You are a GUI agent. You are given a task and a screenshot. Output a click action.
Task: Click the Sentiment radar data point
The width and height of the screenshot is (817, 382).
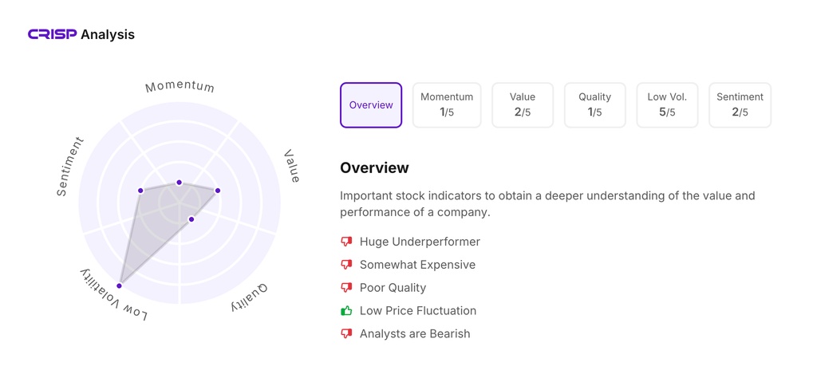[140, 191]
